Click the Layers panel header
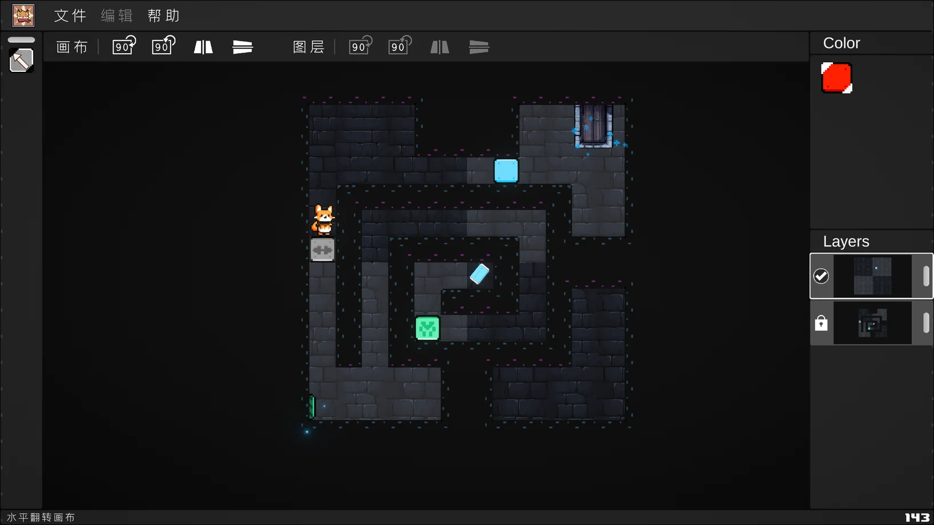934x525 pixels. 846,241
